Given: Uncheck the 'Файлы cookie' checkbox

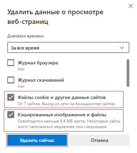Looking at the screenshot, I should (11, 97).
